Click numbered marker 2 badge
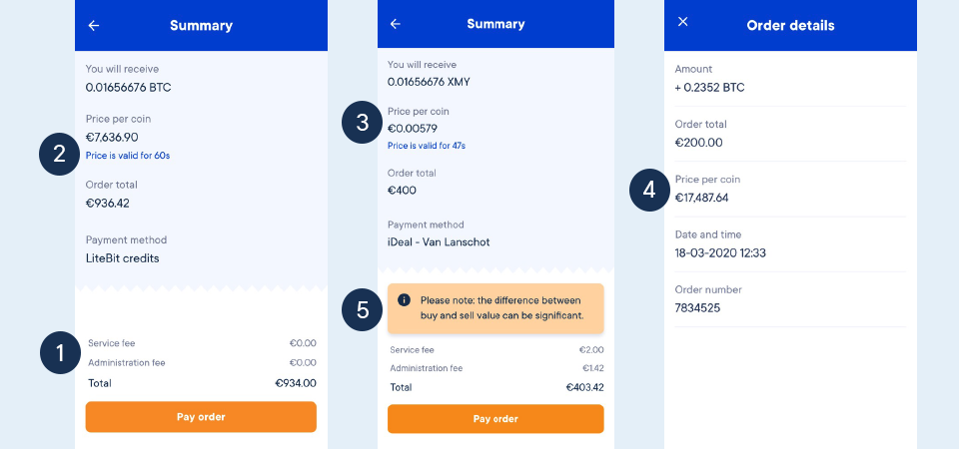The image size is (959, 449). click(x=59, y=155)
